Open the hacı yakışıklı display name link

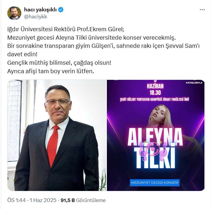coord(40,10)
